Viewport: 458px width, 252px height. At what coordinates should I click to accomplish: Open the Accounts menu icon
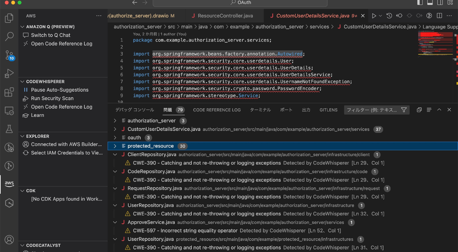click(x=9, y=240)
